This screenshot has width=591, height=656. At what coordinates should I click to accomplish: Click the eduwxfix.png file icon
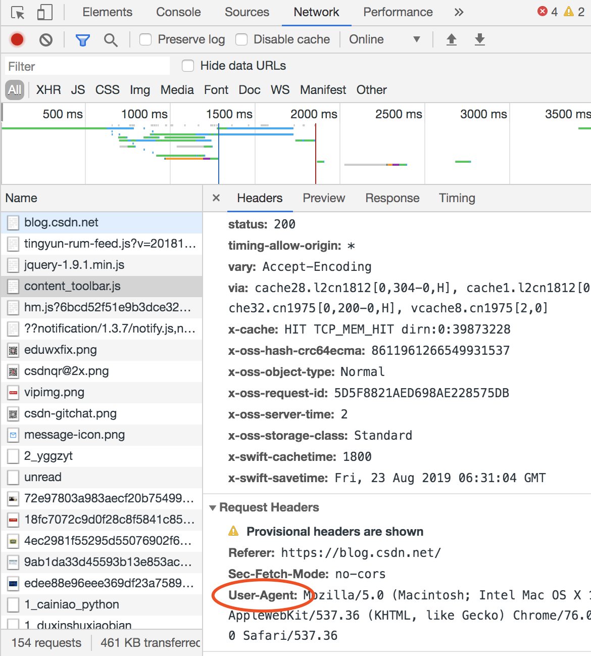point(14,350)
